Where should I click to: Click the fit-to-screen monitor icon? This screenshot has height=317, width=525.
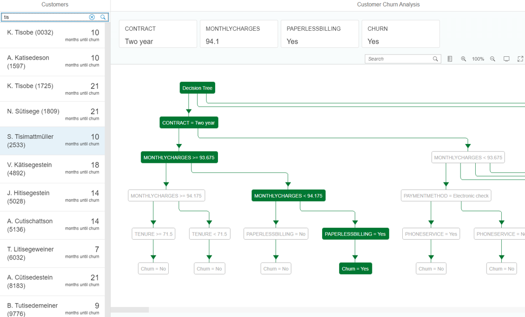point(507,59)
